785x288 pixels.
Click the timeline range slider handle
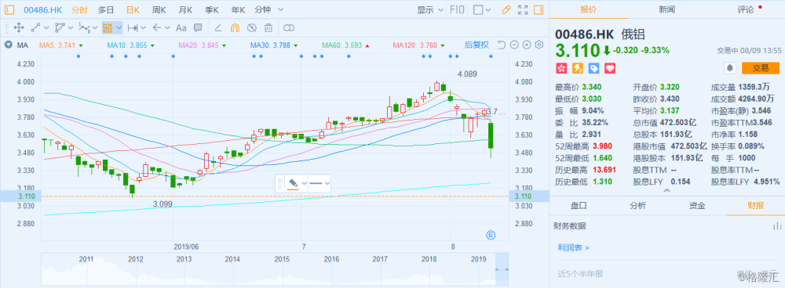[502, 269]
